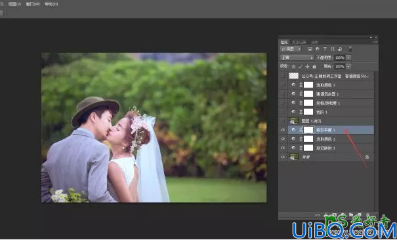Select the 背景 layer name
Screen dimensions: 397x240
click(x=306, y=157)
